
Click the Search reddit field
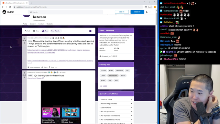(x=66, y=12)
